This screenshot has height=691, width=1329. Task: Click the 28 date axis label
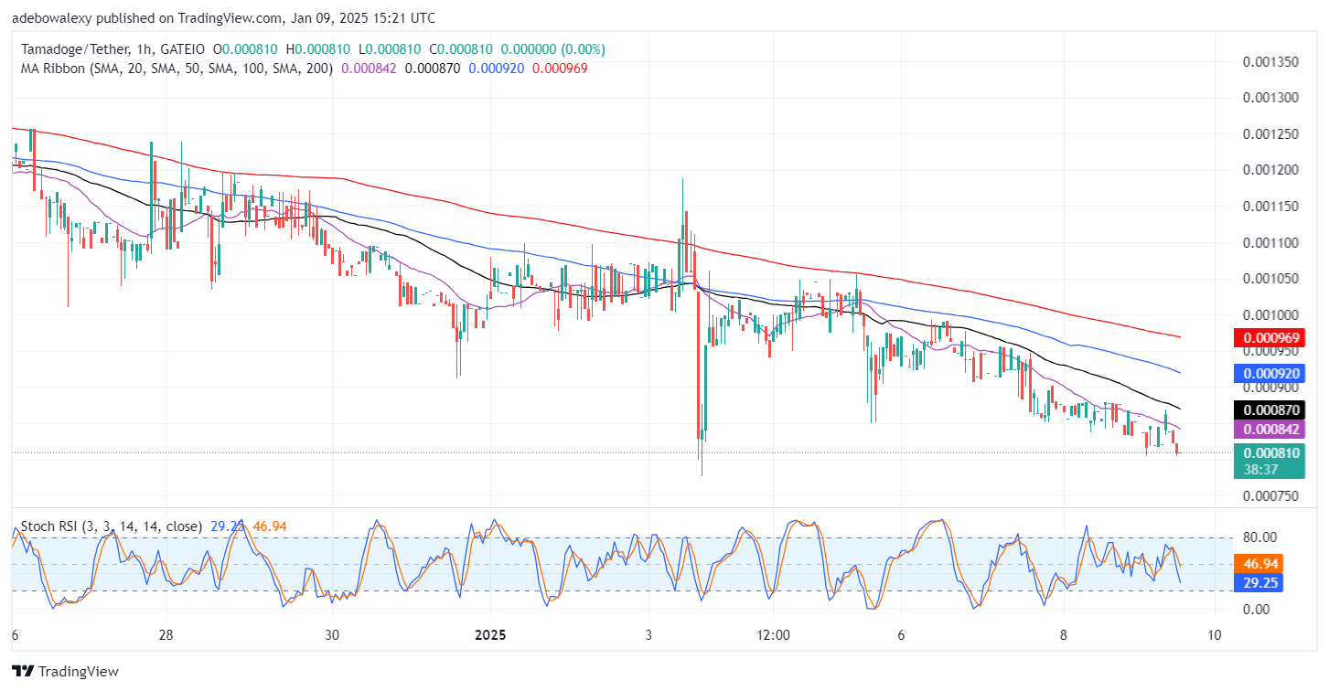pyautogui.click(x=166, y=635)
